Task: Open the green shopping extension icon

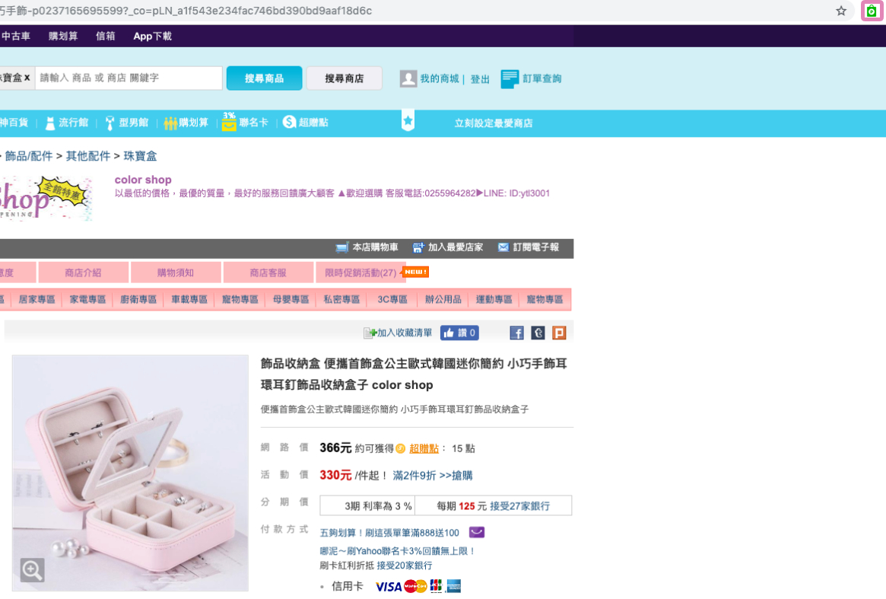Action: [872, 11]
